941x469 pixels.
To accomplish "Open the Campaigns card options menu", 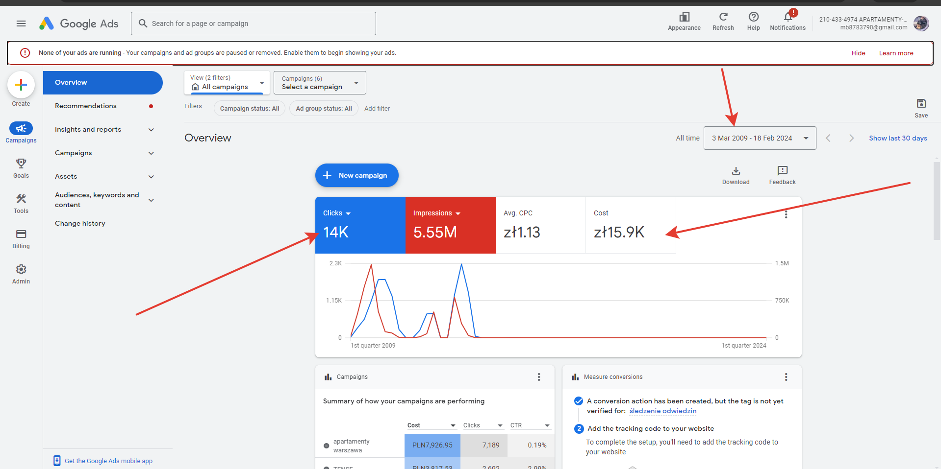I will point(539,377).
